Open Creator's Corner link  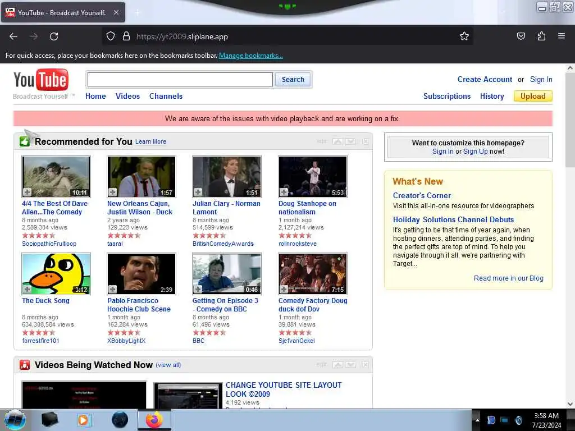point(422,195)
